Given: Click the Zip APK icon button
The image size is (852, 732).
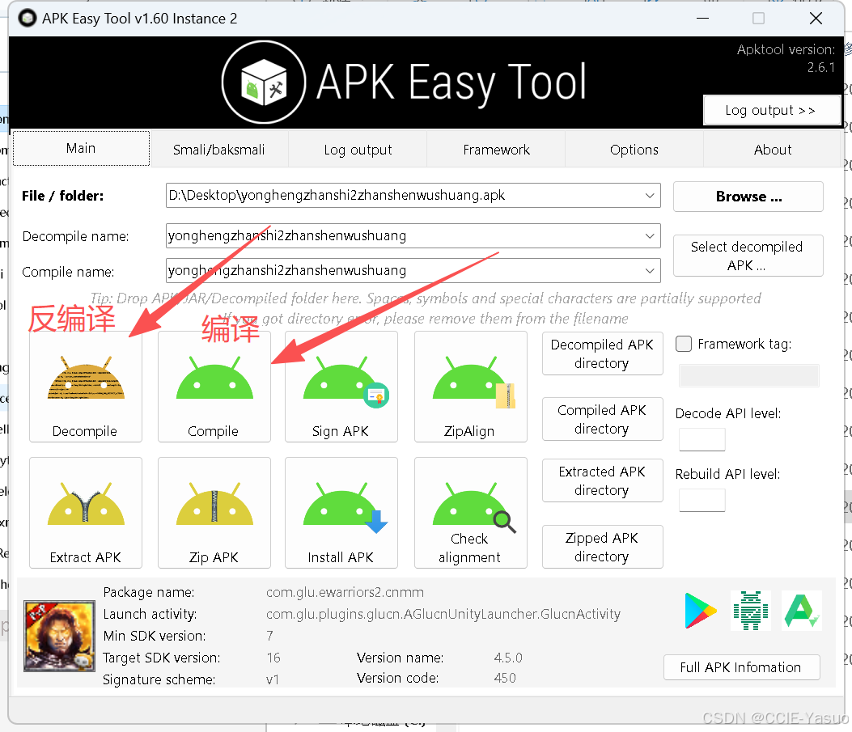Looking at the screenshot, I should (214, 513).
